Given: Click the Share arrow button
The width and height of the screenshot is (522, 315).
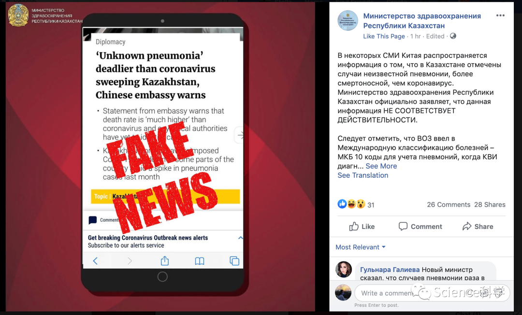Looking at the screenshot, I should [x=478, y=227].
